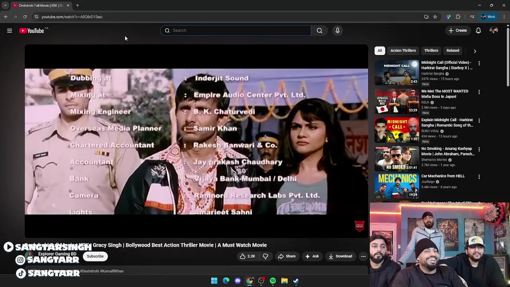Open 'We Met The MOST WANTED' video title
This screenshot has height=287, width=510.
[x=445, y=94]
